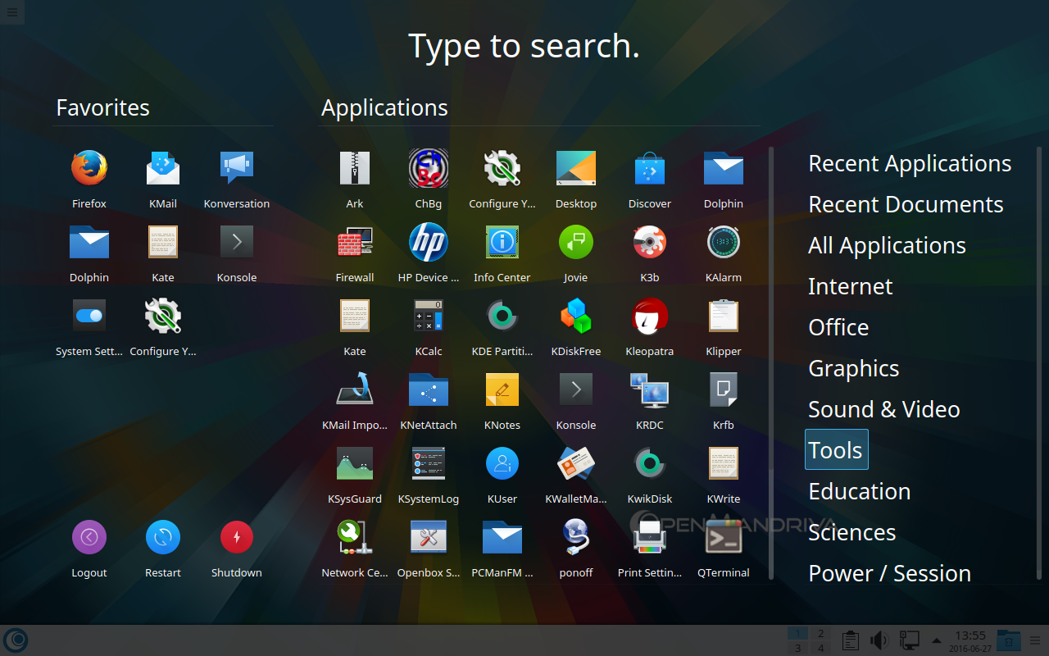1049x656 pixels.
Task: Start the KSysGuard system monitor
Action: (x=354, y=464)
